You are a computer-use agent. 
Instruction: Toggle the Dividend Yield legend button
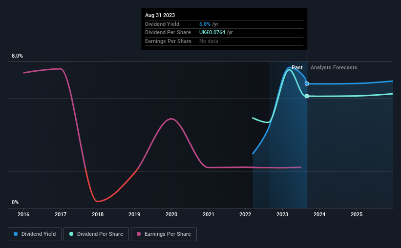(35, 234)
